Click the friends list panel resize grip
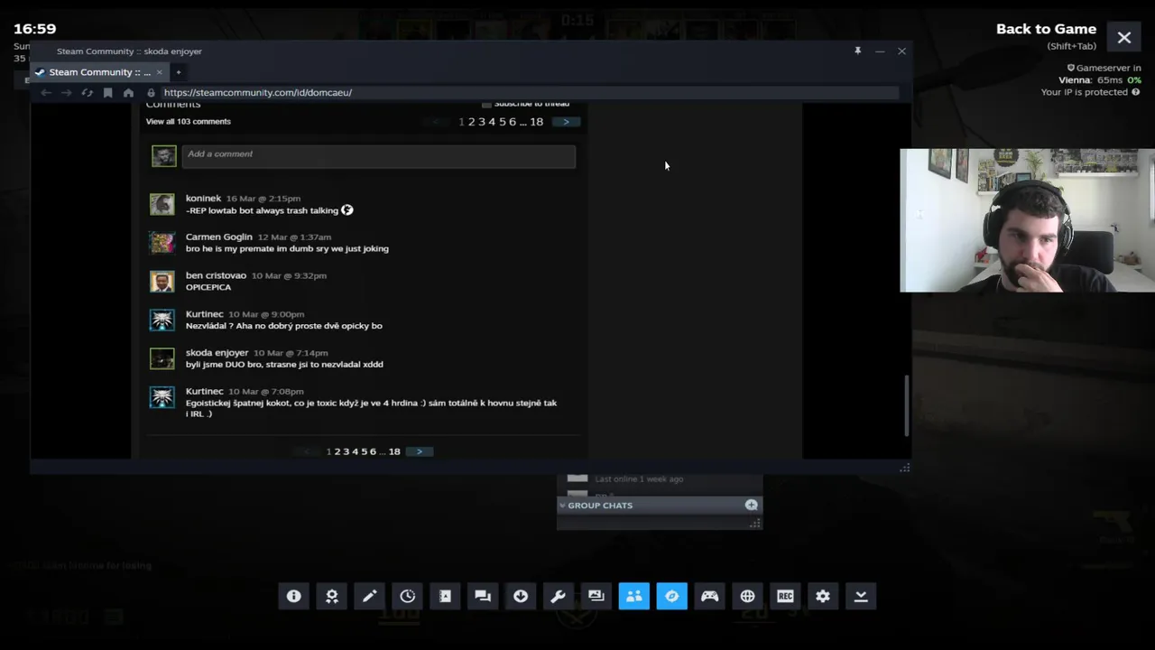1155x650 pixels. point(755,523)
